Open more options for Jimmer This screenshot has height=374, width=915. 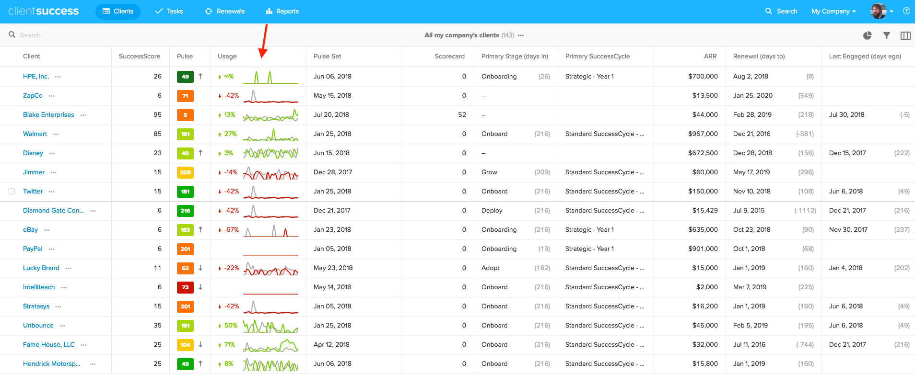tap(54, 173)
